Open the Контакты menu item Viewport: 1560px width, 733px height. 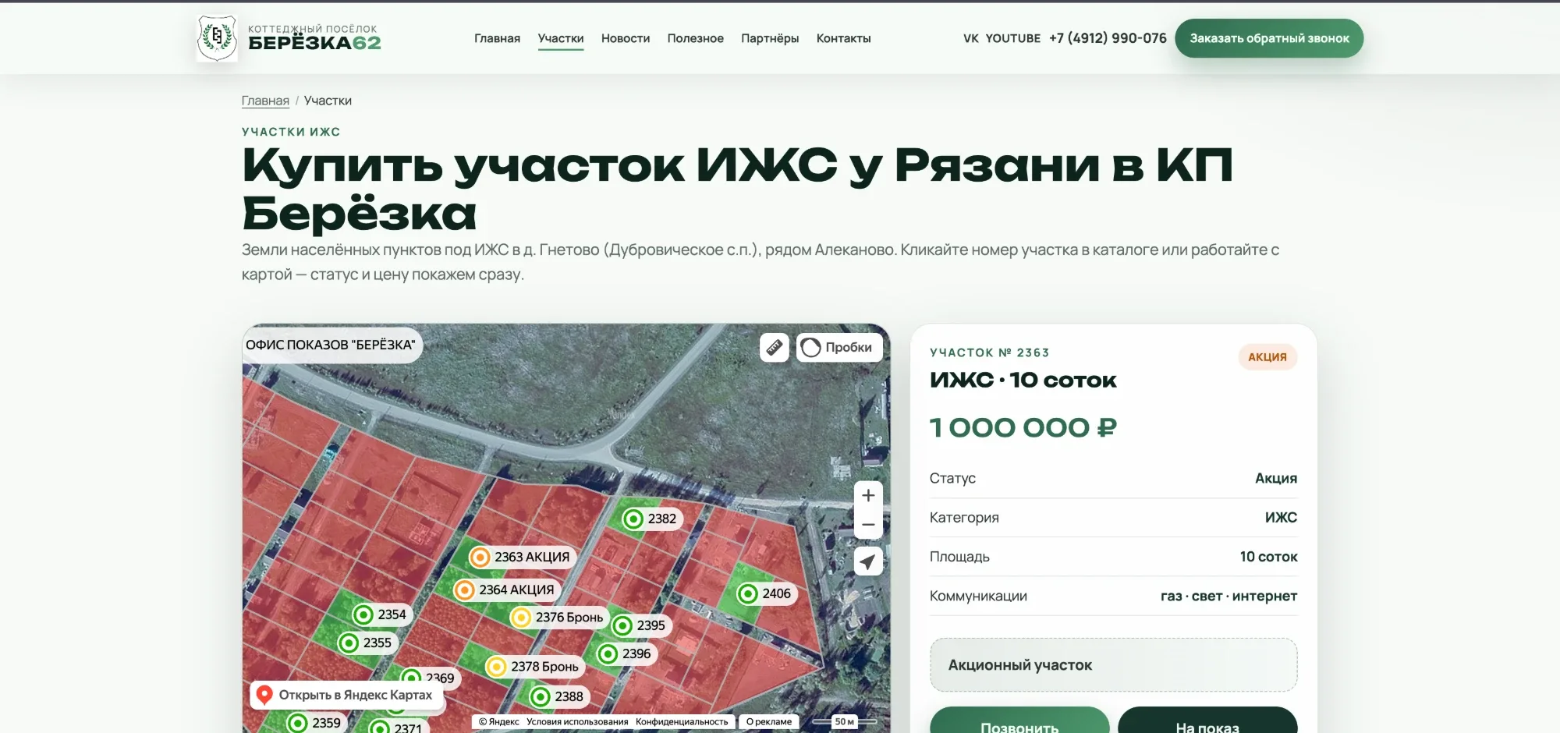click(844, 38)
